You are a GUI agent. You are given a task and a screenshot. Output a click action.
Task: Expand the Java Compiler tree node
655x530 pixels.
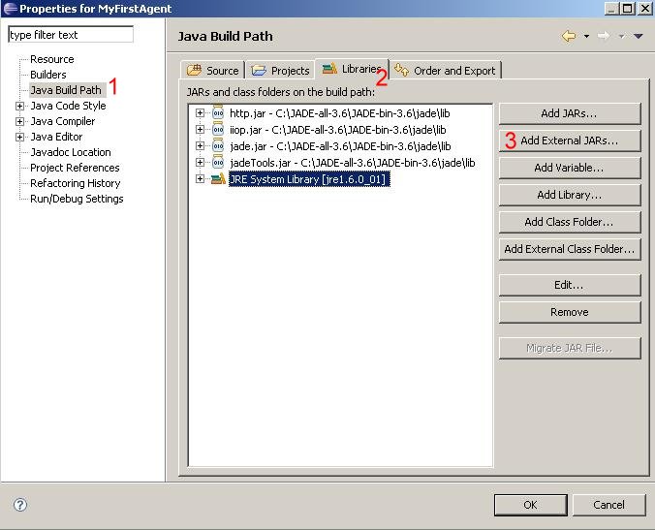point(19,121)
